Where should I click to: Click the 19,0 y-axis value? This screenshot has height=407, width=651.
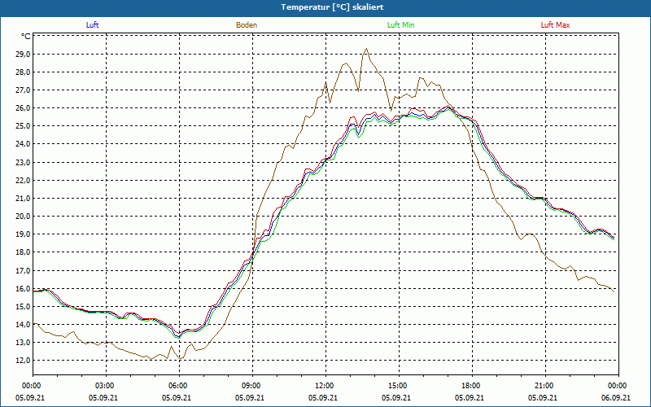[x=23, y=234]
